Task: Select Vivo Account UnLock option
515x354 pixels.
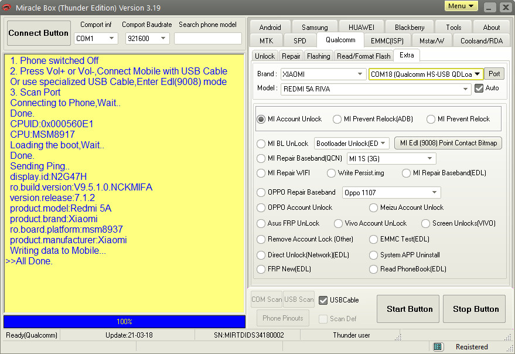Action: (370, 223)
